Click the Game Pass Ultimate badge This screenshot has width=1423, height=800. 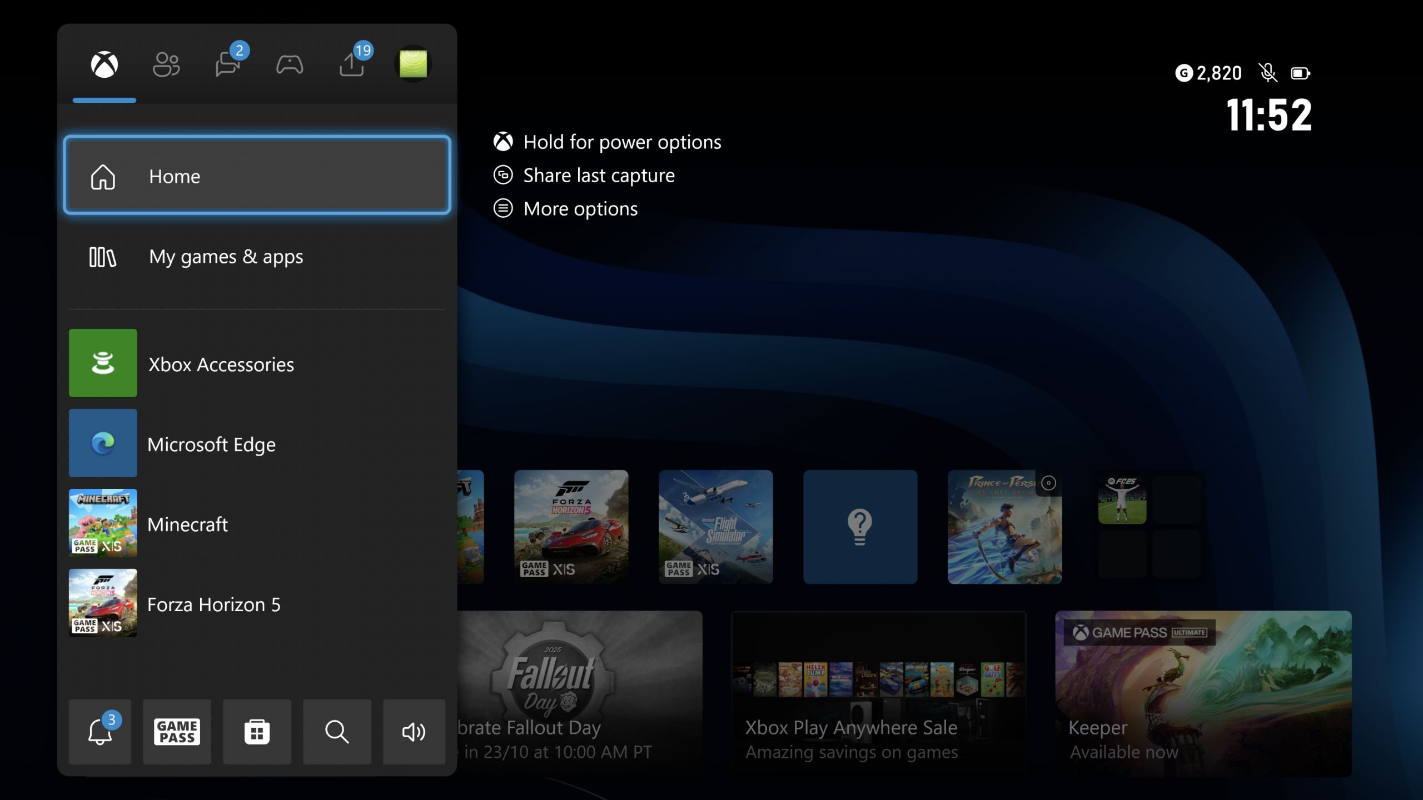(x=1140, y=632)
